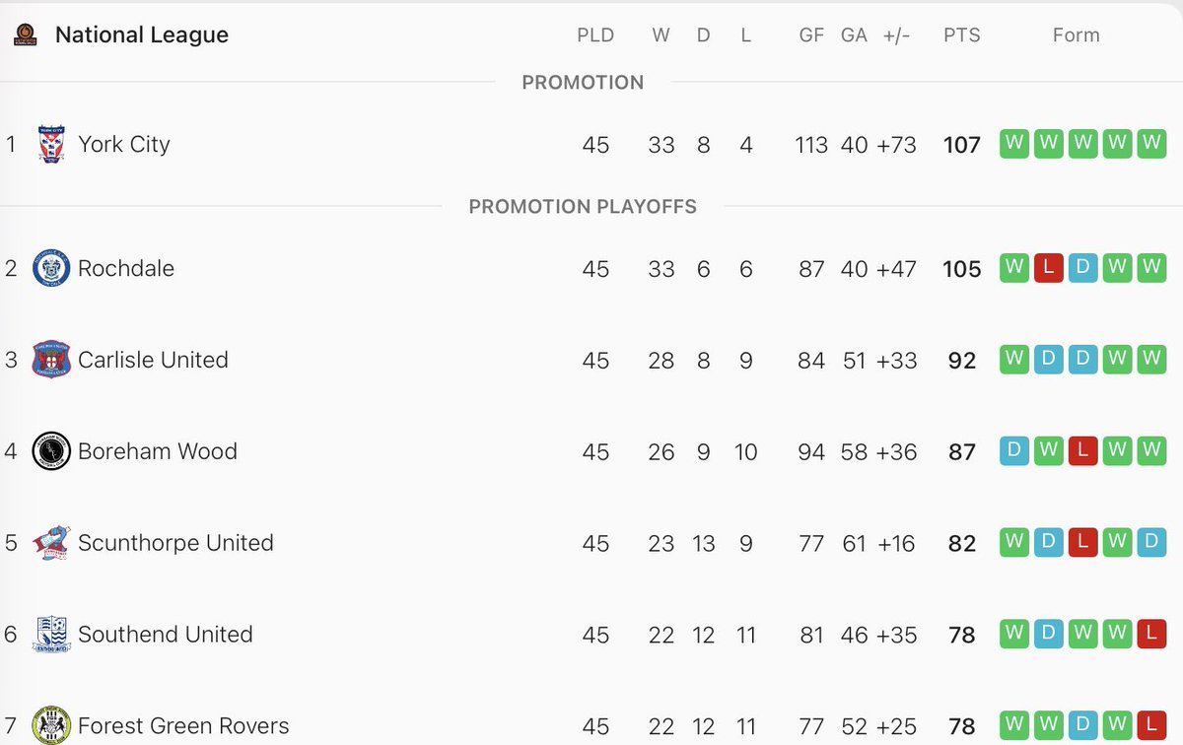
Task: Open Scunthorpe United team link
Action: (x=175, y=543)
